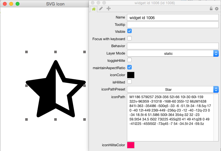Click the lock icon in the inspector

click(211, 9)
